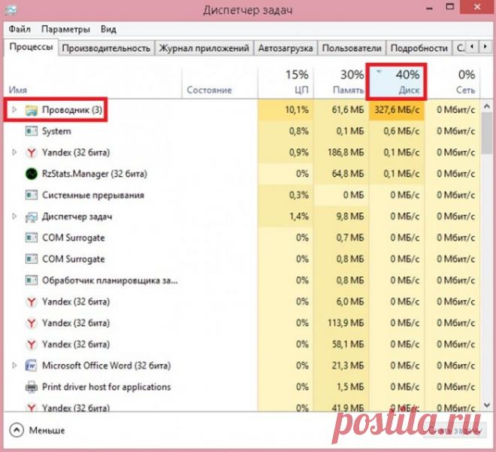Open the Параметры menu
The height and width of the screenshot is (452, 496).
65,29
